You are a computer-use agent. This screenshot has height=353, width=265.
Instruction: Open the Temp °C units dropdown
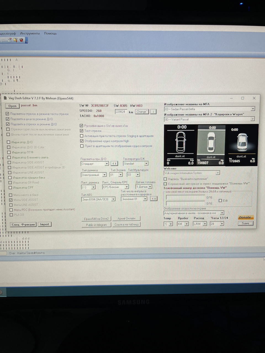tap(168, 224)
